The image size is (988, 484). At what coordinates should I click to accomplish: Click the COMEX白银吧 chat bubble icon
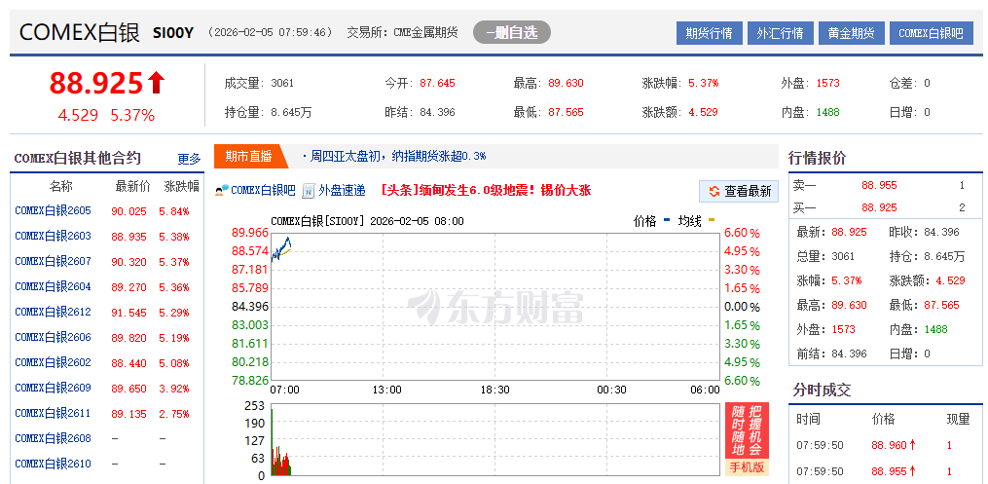coord(222,190)
